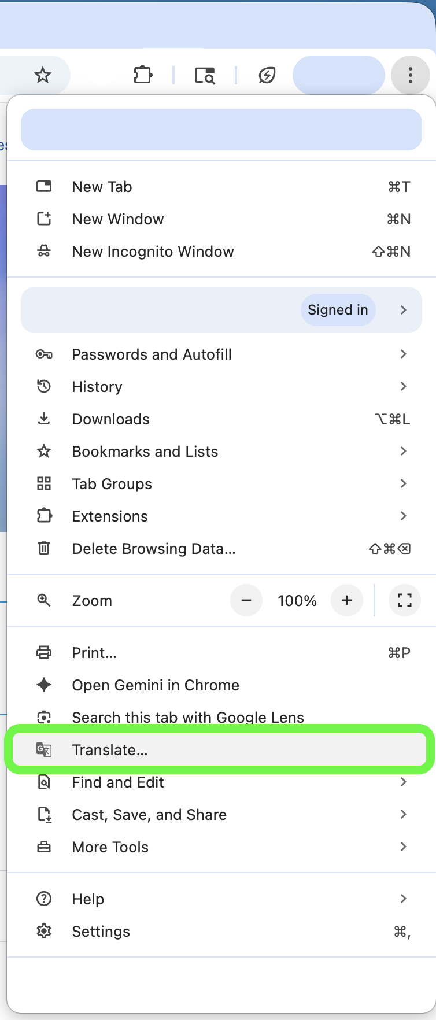Expand the Bookmarks and Lists submenu
This screenshot has height=1020, width=436.
pyautogui.click(x=404, y=452)
